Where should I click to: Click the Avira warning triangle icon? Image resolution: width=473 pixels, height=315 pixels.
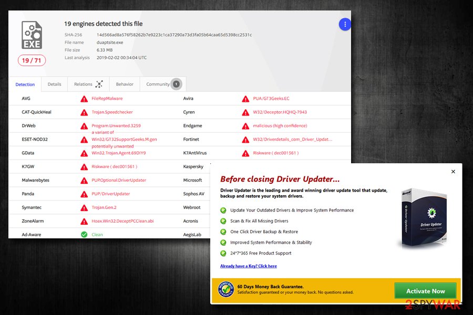click(x=245, y=99)
